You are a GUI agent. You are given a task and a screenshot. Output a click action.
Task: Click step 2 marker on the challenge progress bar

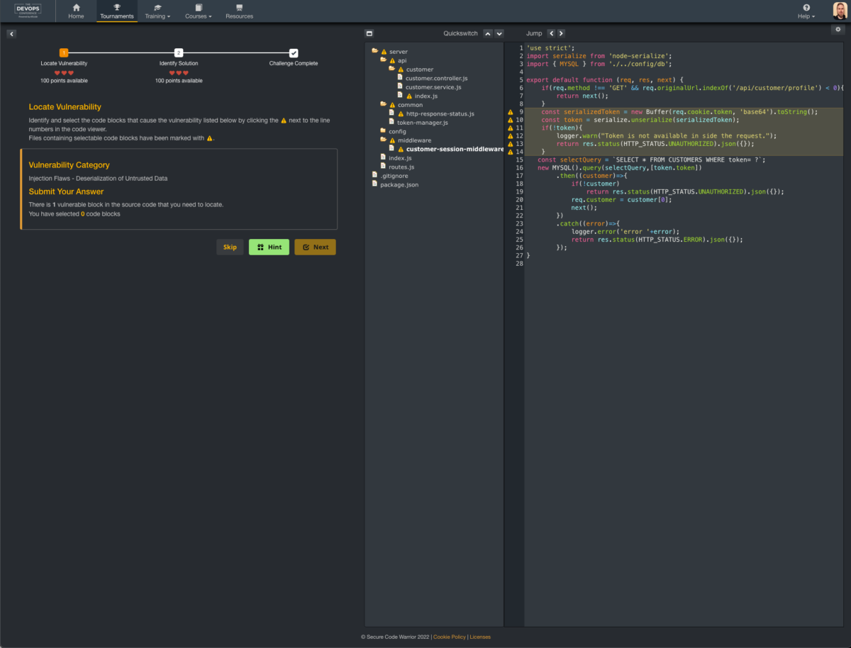pos(179,52)
